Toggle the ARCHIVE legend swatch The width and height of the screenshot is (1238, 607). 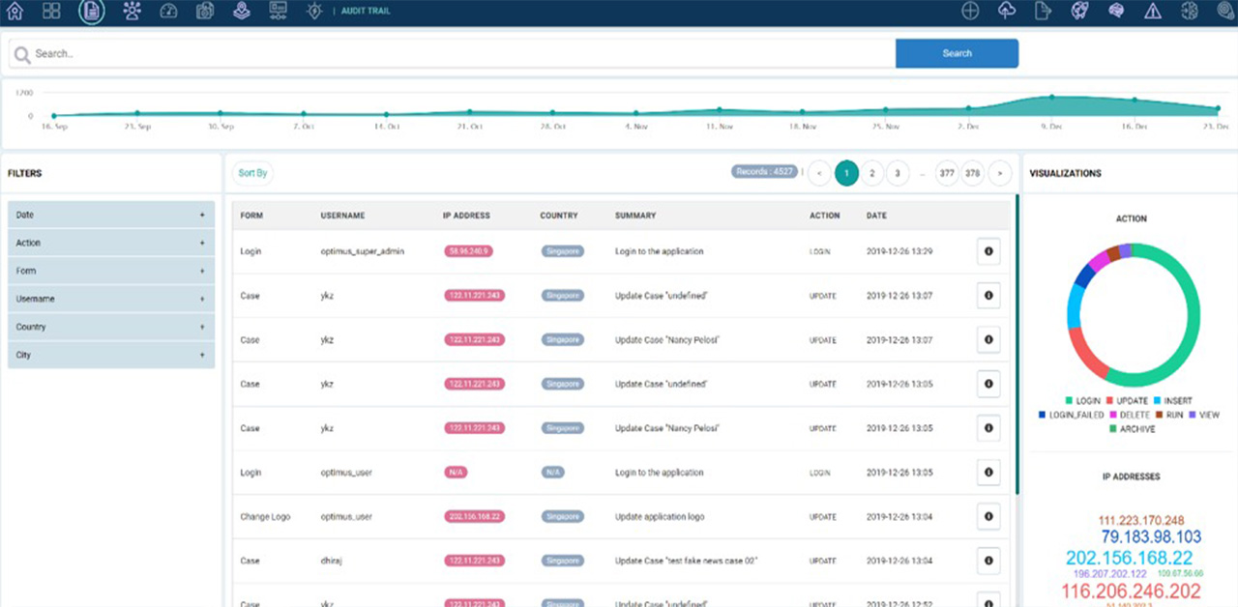[x=1112, y=429]
